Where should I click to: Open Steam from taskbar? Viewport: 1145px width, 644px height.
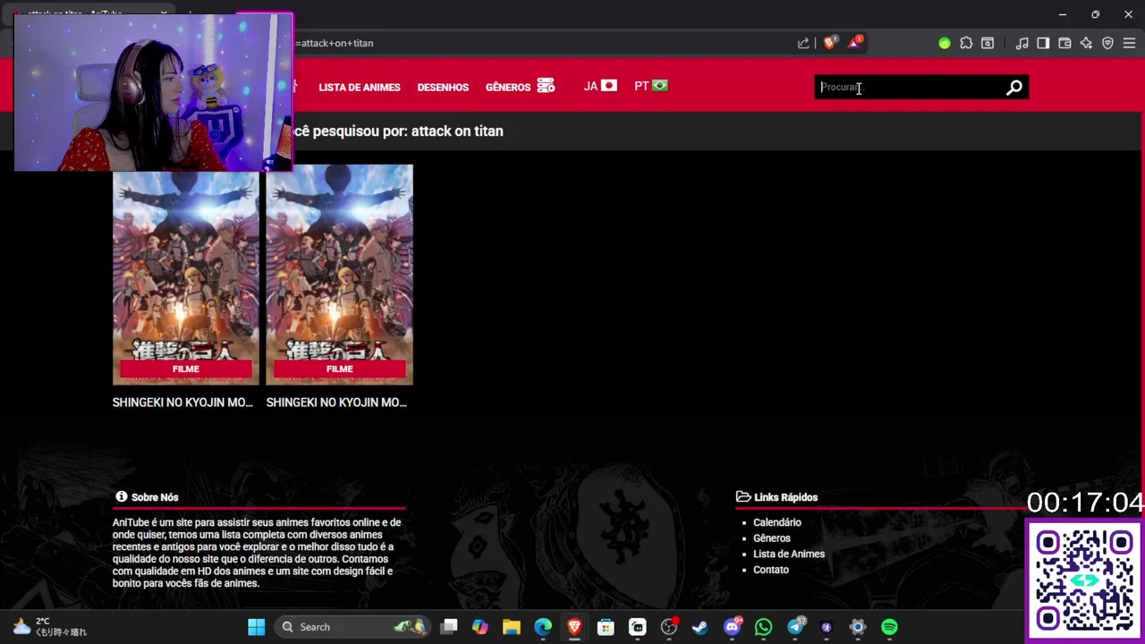click(x=700, y=627)
